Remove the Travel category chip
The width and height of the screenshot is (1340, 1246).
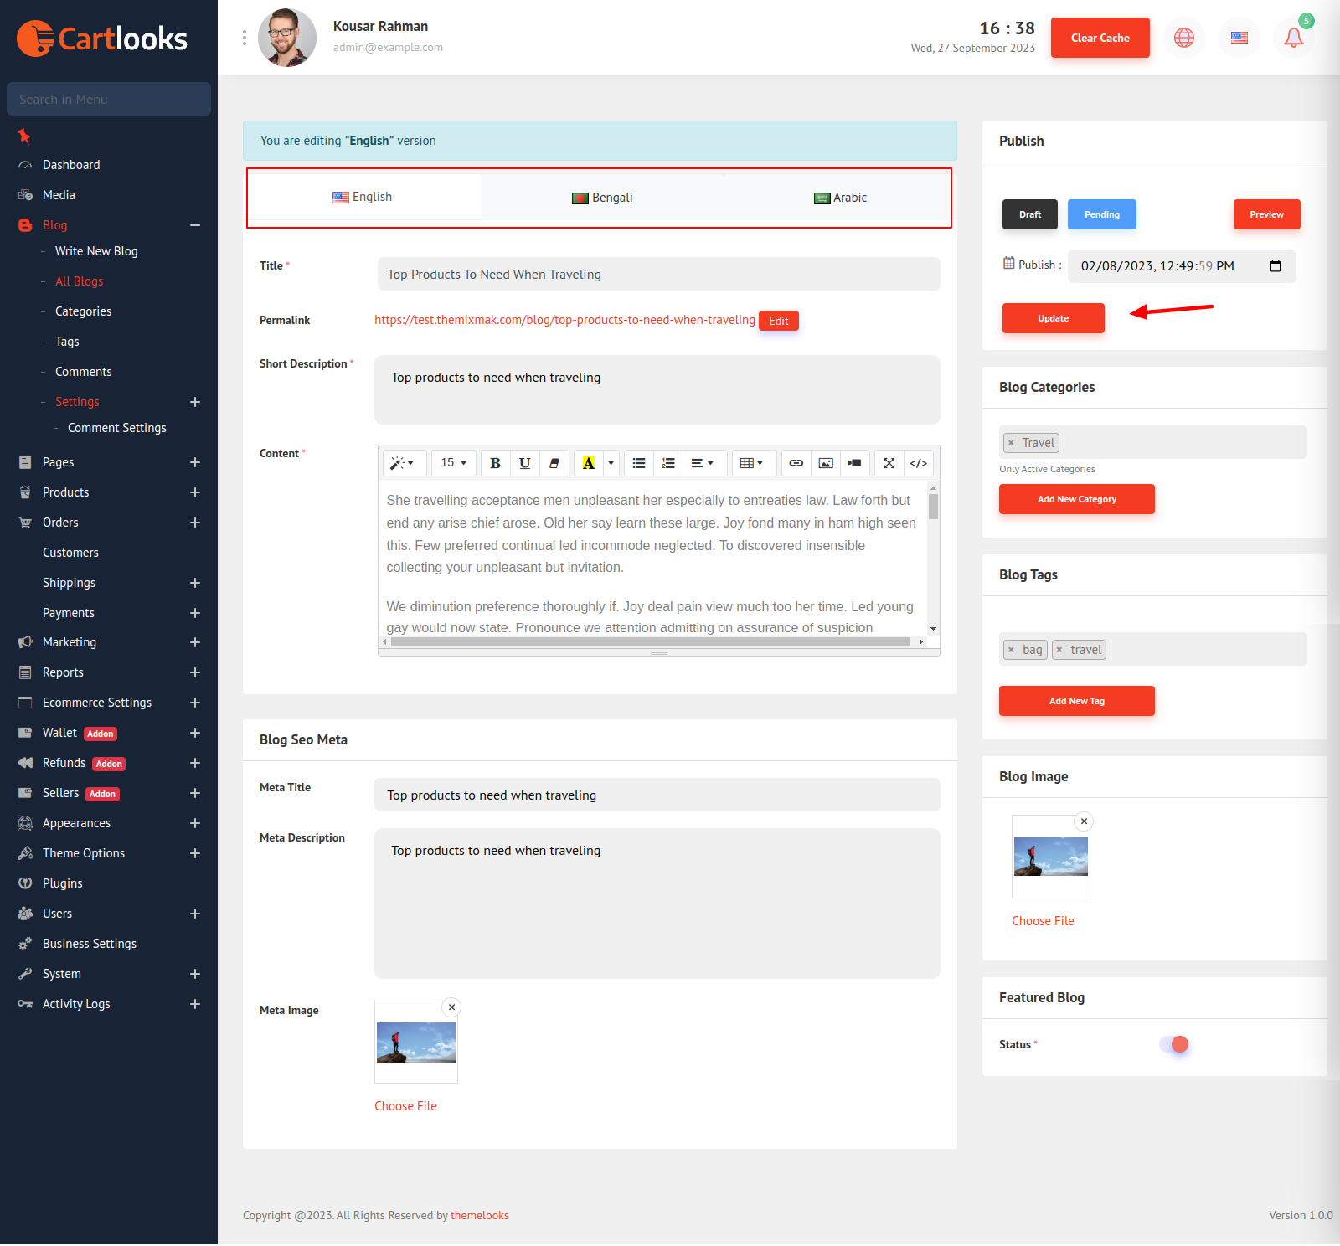point(1011,443)
